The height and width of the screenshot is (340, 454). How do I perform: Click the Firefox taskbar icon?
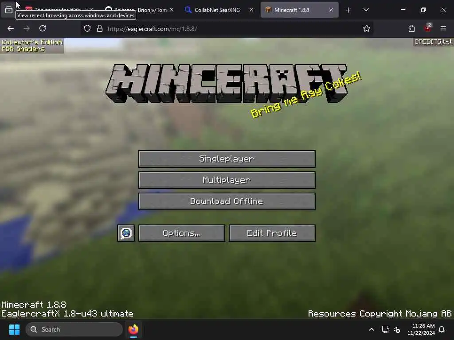tap(133, 329)
